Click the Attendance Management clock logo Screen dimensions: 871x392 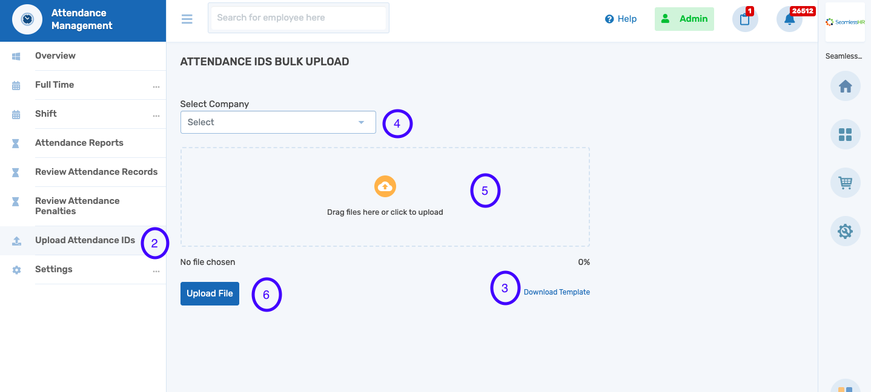(26, 19)
